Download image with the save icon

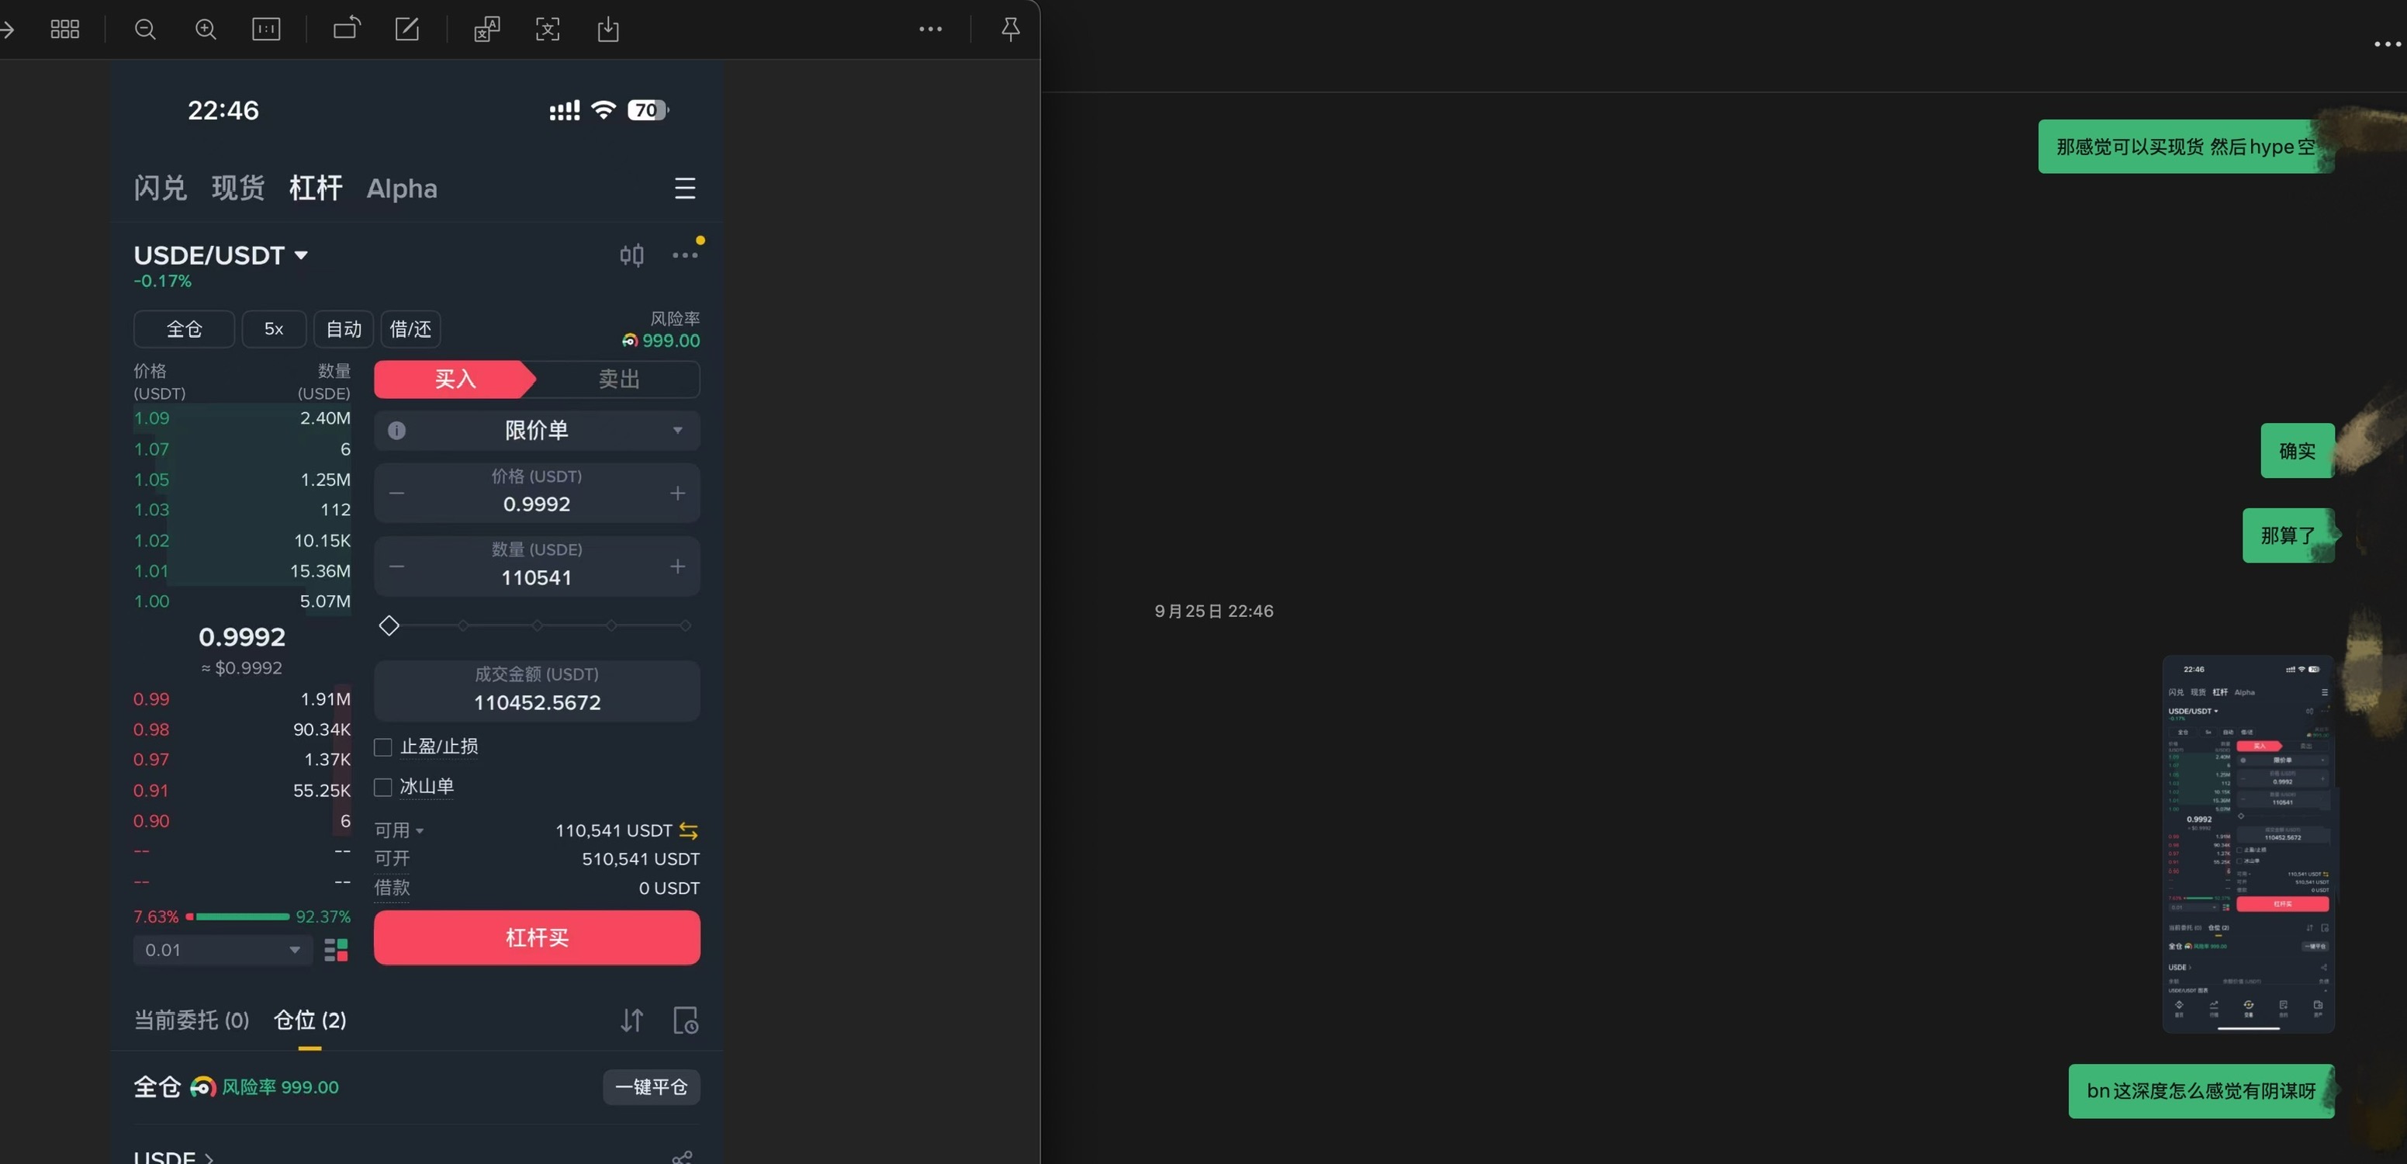[608, 29]
